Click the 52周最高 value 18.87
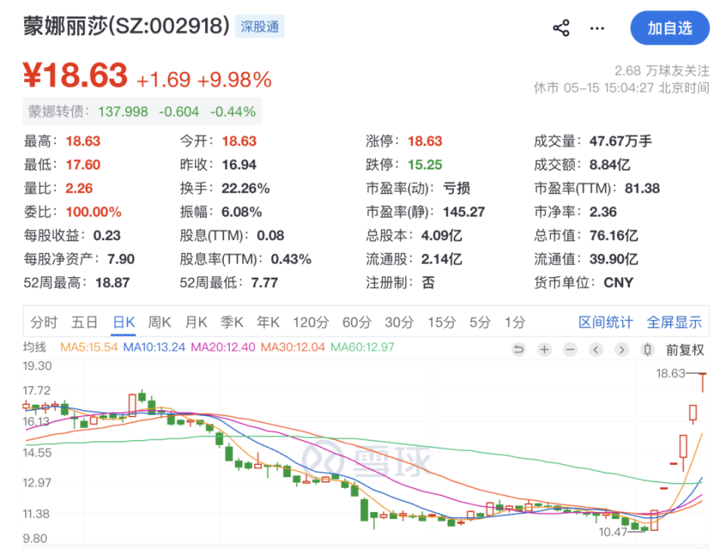This screenshot has width=726, height=549. (x=113, y=282)
